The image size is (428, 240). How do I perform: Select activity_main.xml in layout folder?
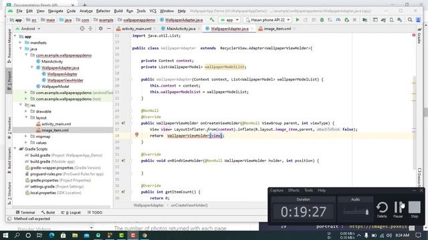[x=56, y=124]
